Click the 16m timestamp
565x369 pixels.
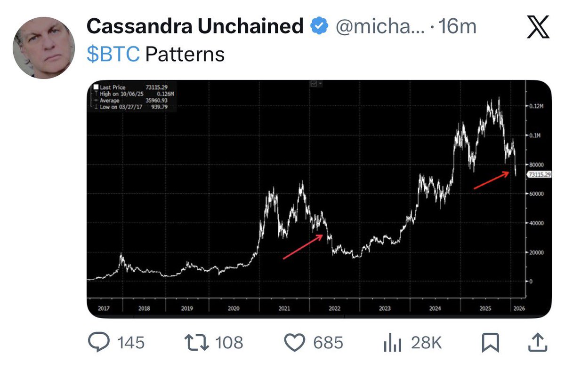point(457,27)
